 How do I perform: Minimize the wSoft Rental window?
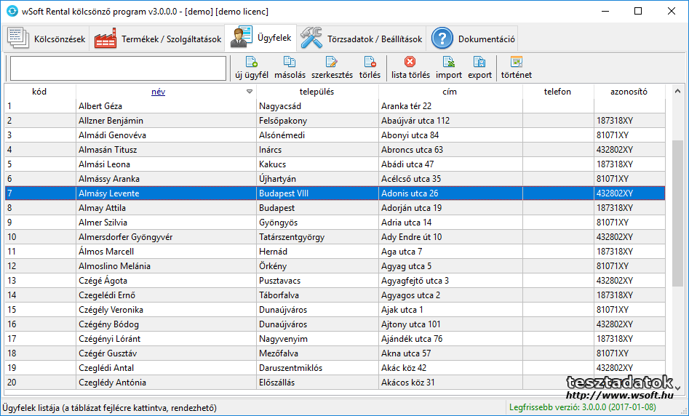click(x=605, y=12)
